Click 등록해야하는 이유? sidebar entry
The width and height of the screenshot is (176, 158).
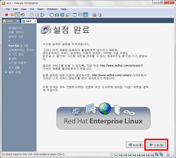pyautogui.click(x=21, y=50)
